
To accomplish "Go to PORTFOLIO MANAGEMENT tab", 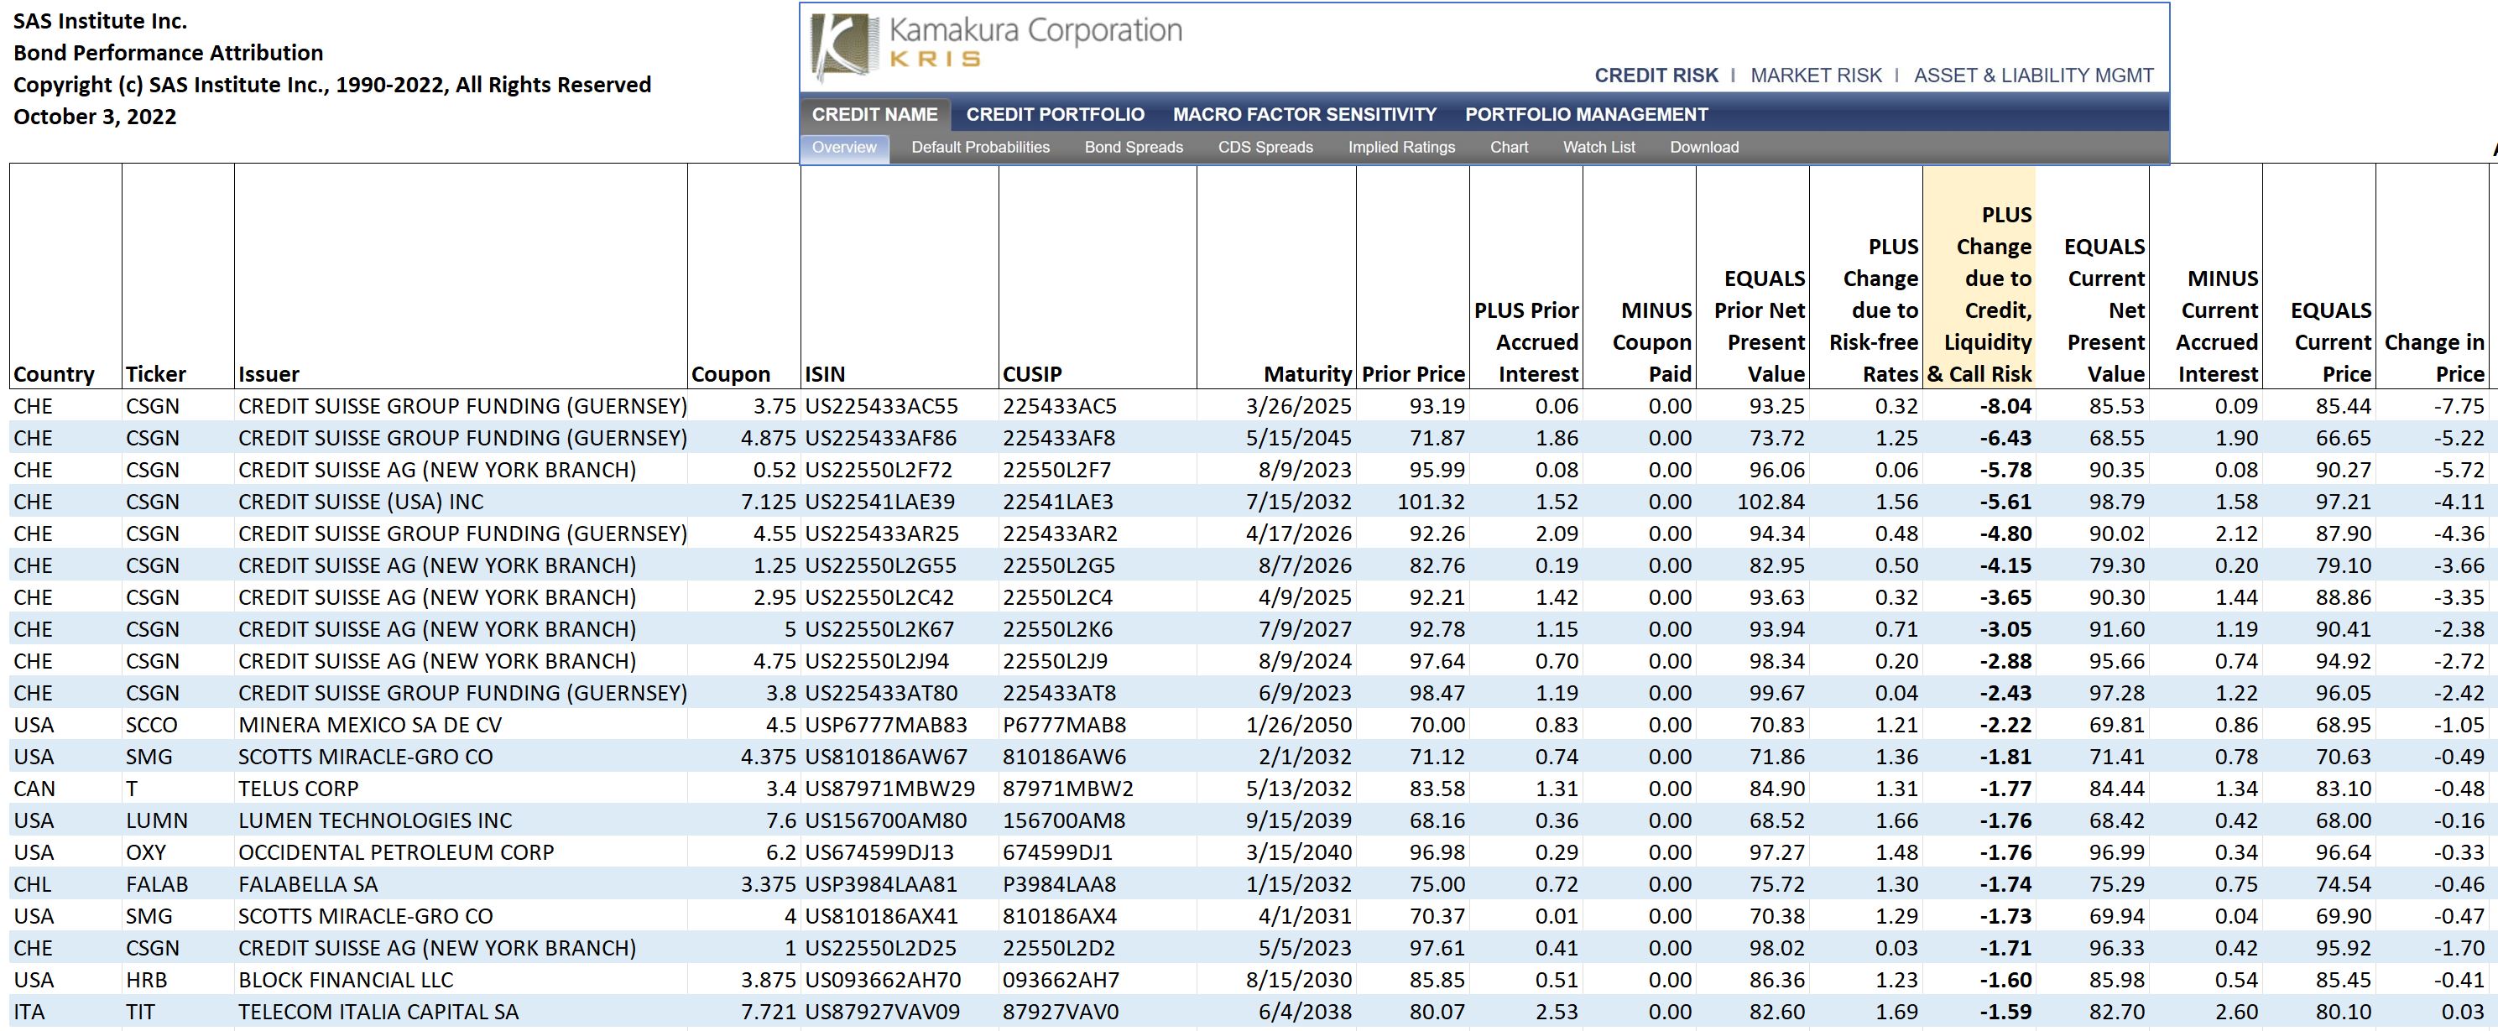I will pos(1587,114).
